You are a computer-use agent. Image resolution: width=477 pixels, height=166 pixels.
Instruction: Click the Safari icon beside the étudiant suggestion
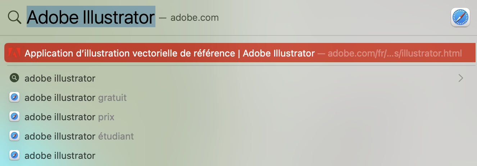tap(14, 136)
